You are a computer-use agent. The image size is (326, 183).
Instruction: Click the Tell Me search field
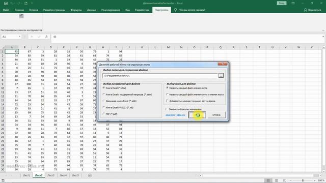pyautogui.click(x=193, y=10)
